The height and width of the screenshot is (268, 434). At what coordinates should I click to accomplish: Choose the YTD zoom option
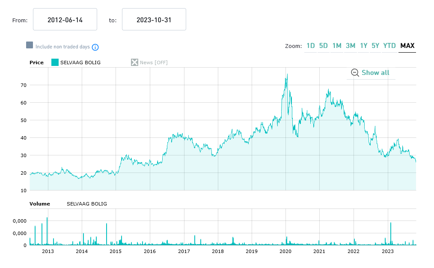click(x=389, y=46)
